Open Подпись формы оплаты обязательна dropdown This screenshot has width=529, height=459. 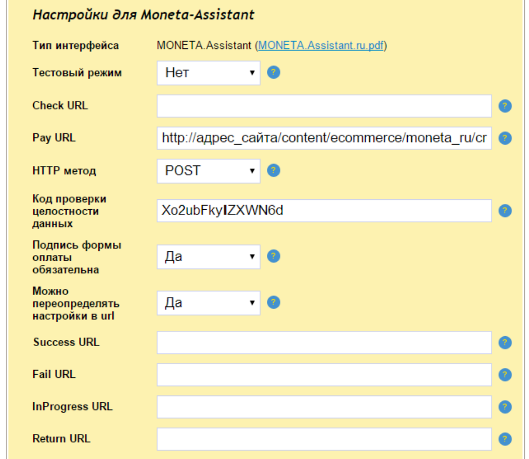(209, 257)
